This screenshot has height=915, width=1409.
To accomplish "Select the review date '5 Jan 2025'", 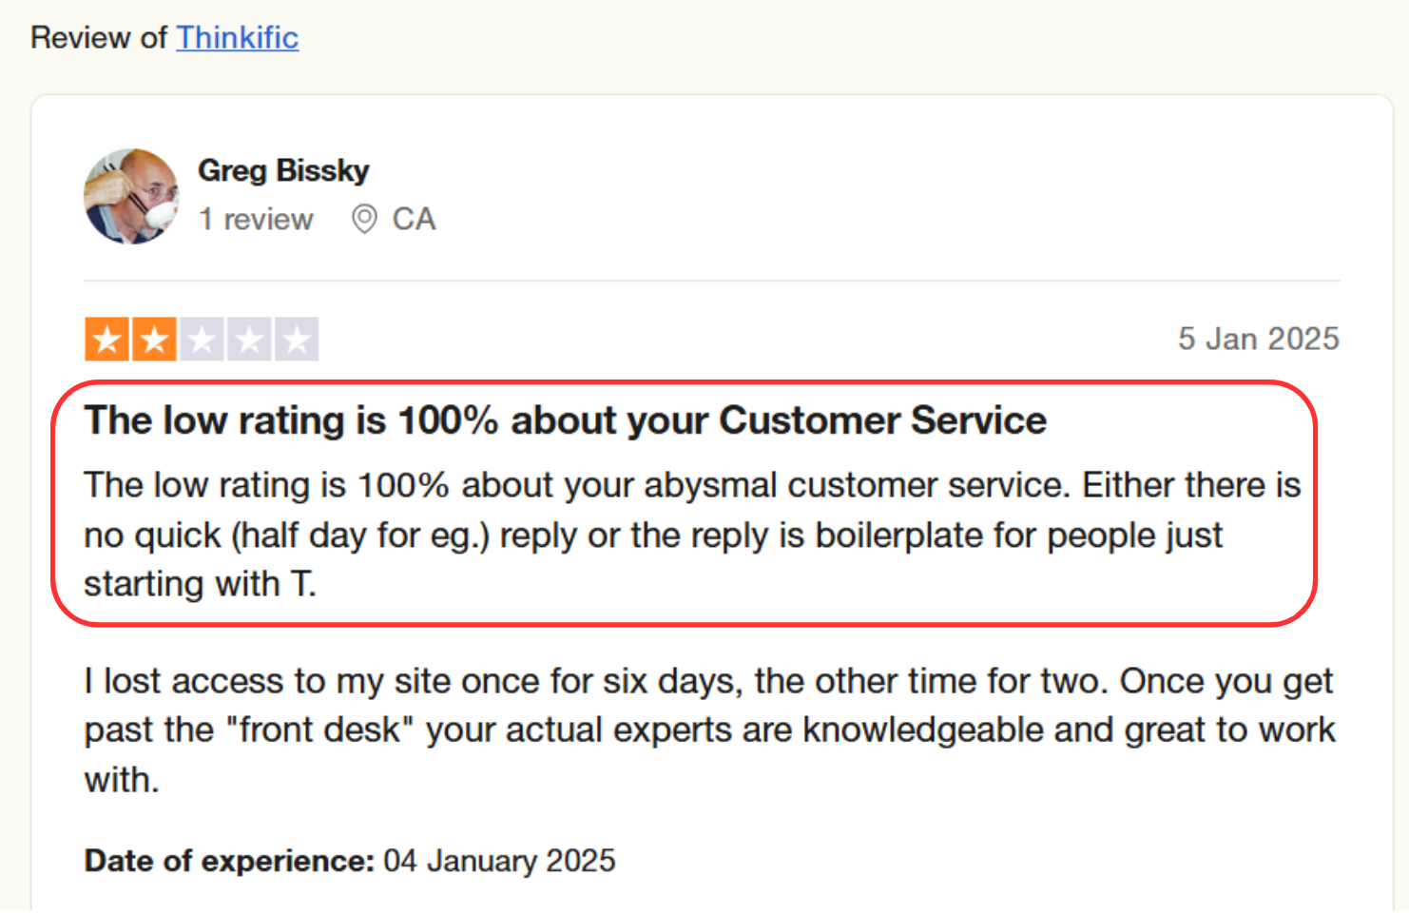I will pos(1259,339).
